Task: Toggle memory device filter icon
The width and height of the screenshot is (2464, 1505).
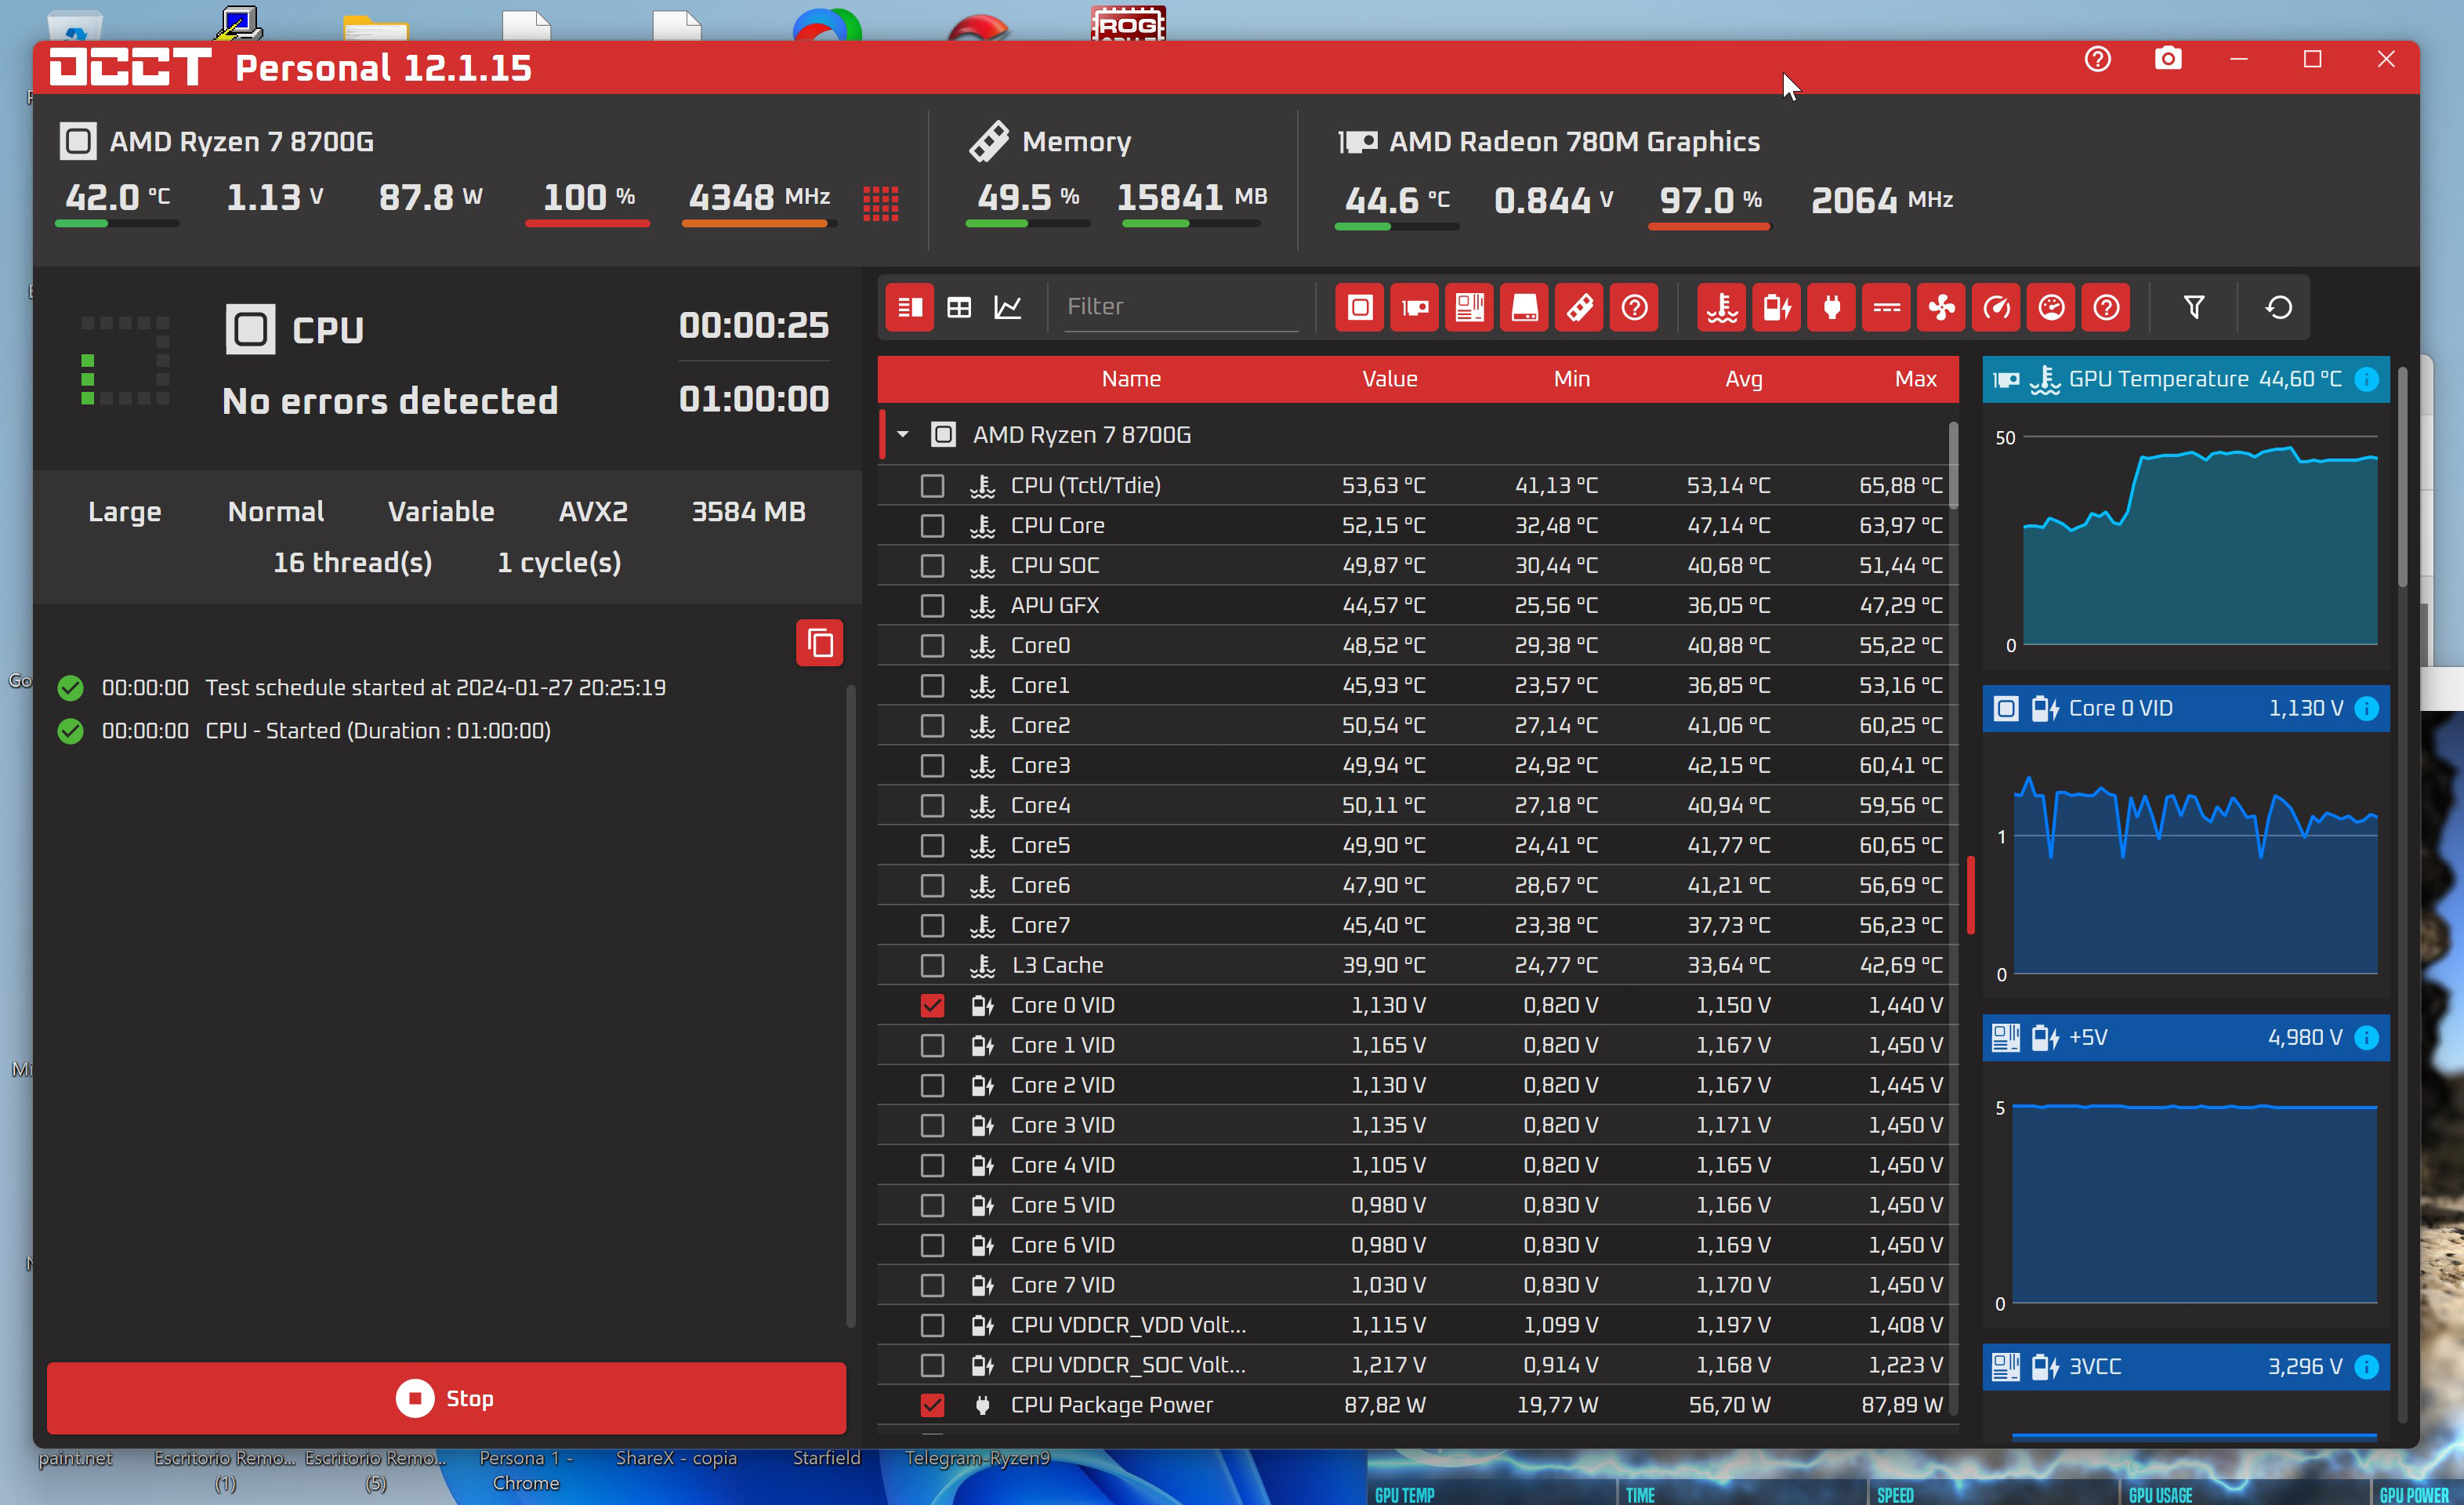Action: coord(1580,307)
